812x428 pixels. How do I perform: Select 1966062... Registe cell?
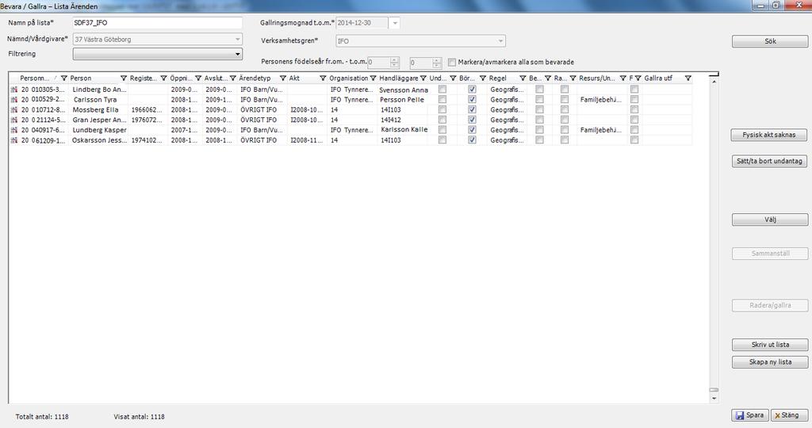click(x=147, y=109)
